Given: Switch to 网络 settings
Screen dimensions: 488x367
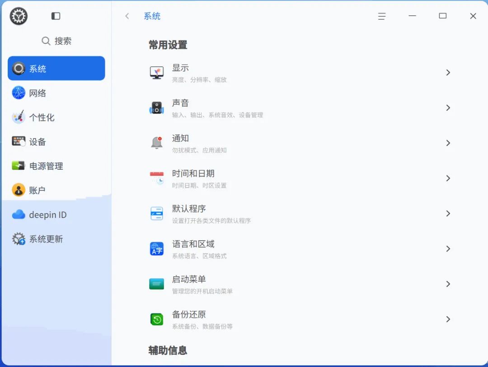Looking at the screenshot, I should [56, 93].
